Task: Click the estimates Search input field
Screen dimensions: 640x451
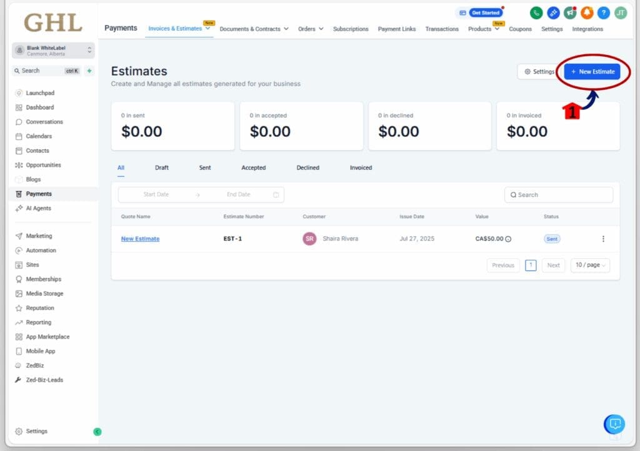Action: (559, 195)
